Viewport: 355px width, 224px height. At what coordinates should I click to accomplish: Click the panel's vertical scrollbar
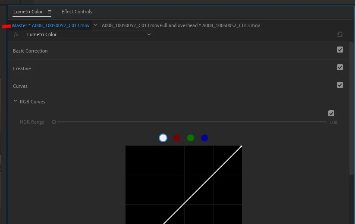pos(352,109)
